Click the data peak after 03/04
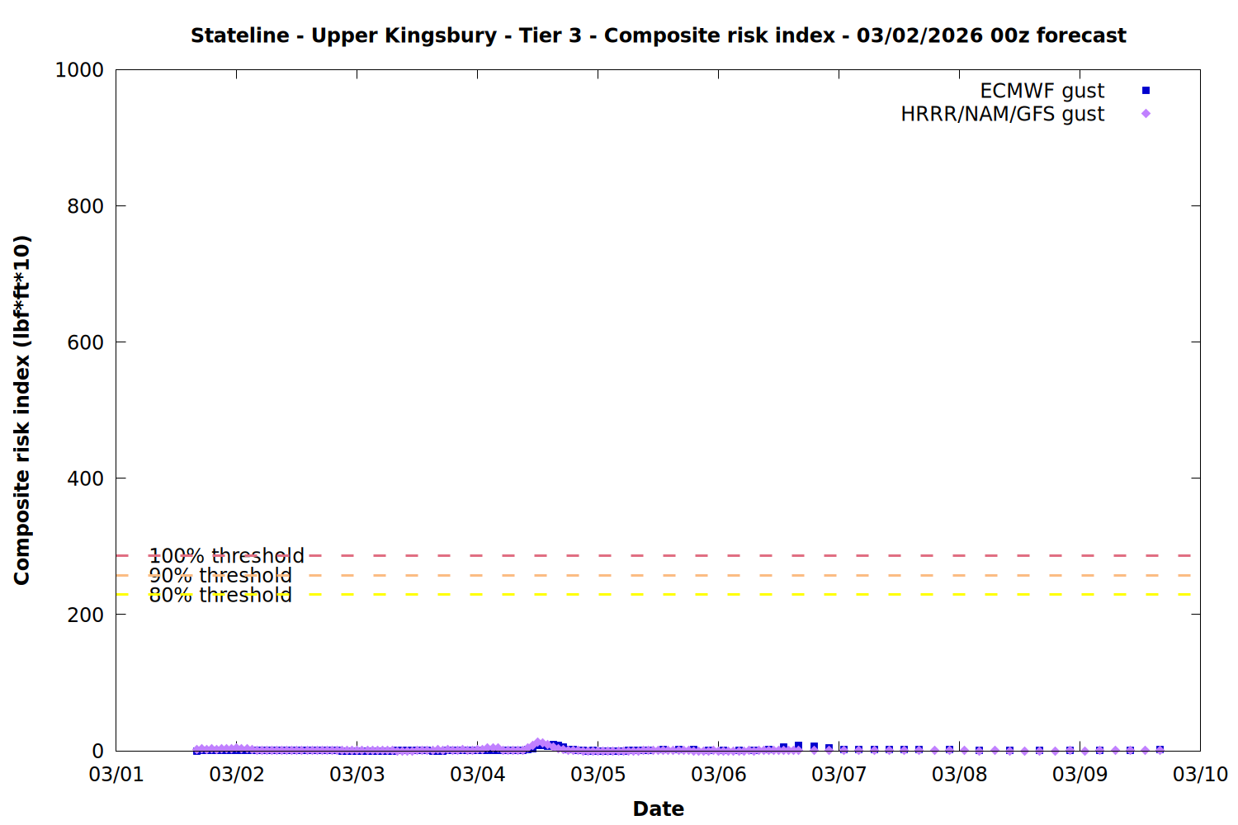 pyautogui.click(x=539, y=743)
